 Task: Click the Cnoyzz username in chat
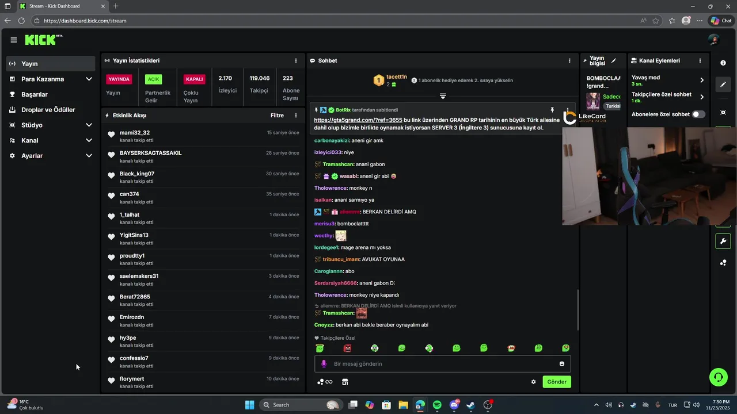tap(324, 325)
